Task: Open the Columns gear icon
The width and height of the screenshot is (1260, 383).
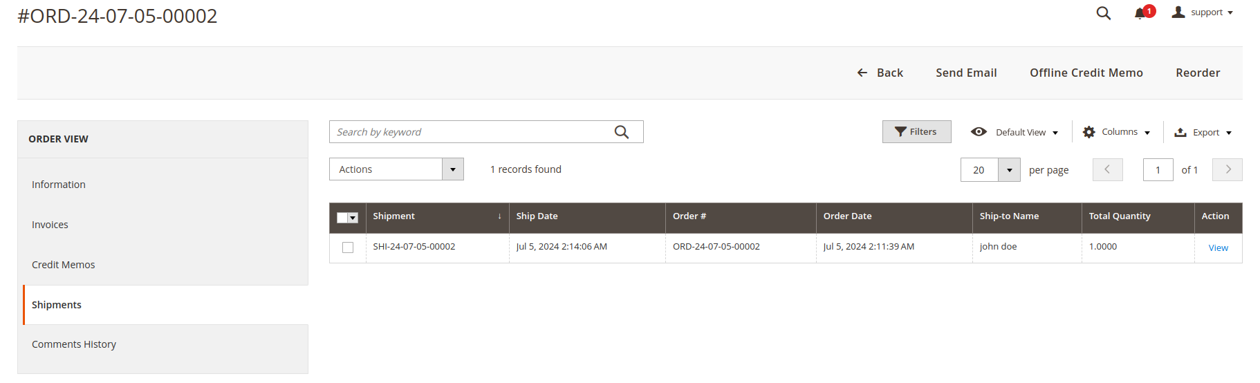Action: click(x=1089, y=132)
